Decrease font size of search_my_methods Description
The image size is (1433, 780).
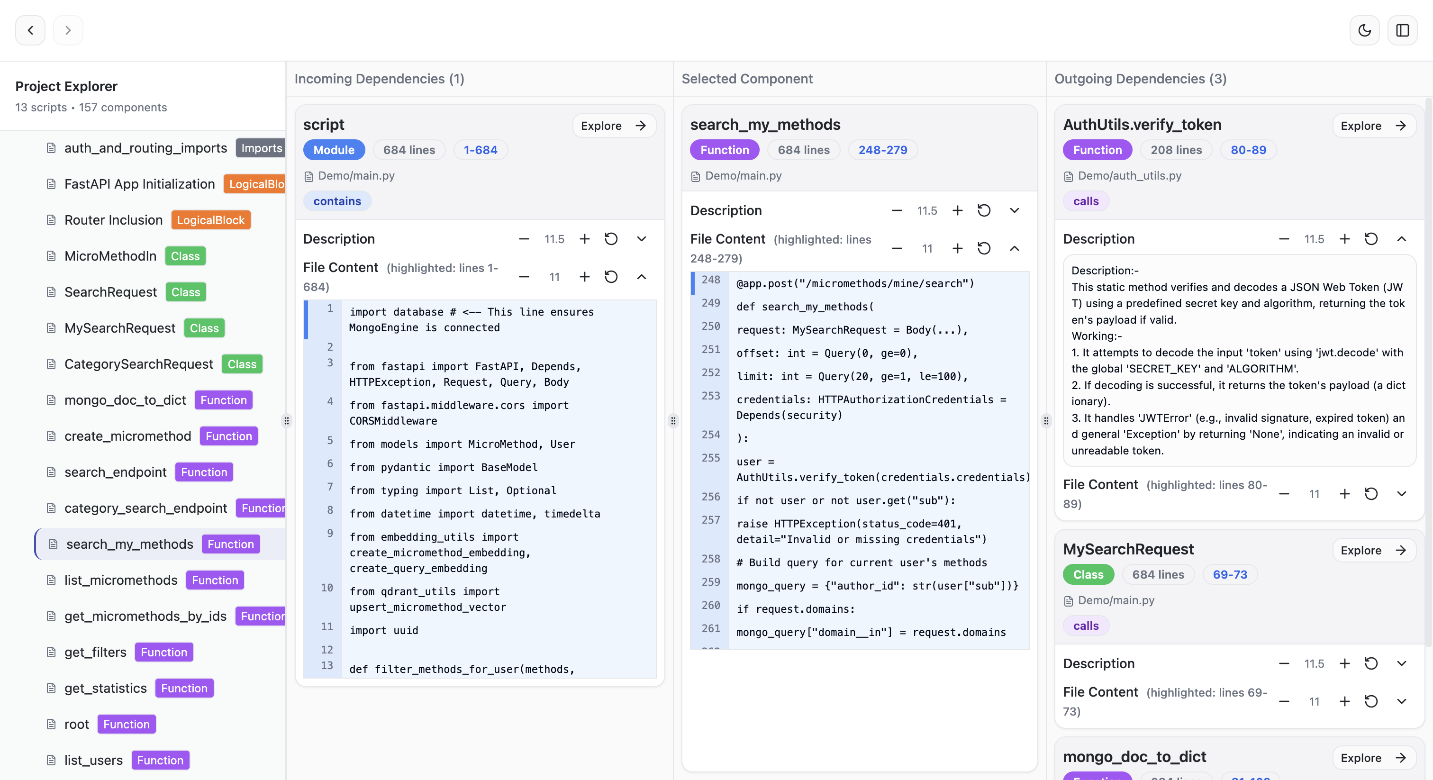(x=896, y=210)
